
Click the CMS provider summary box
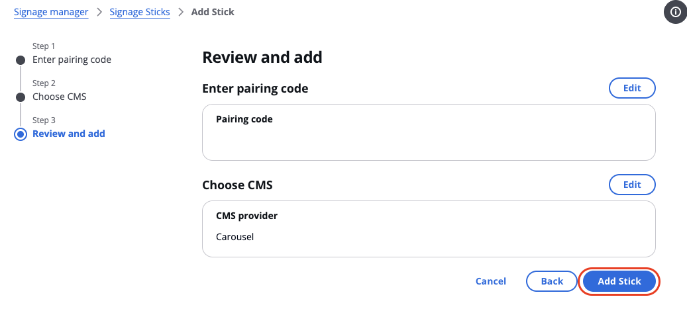pyautogui.click(x=429, y=229)
